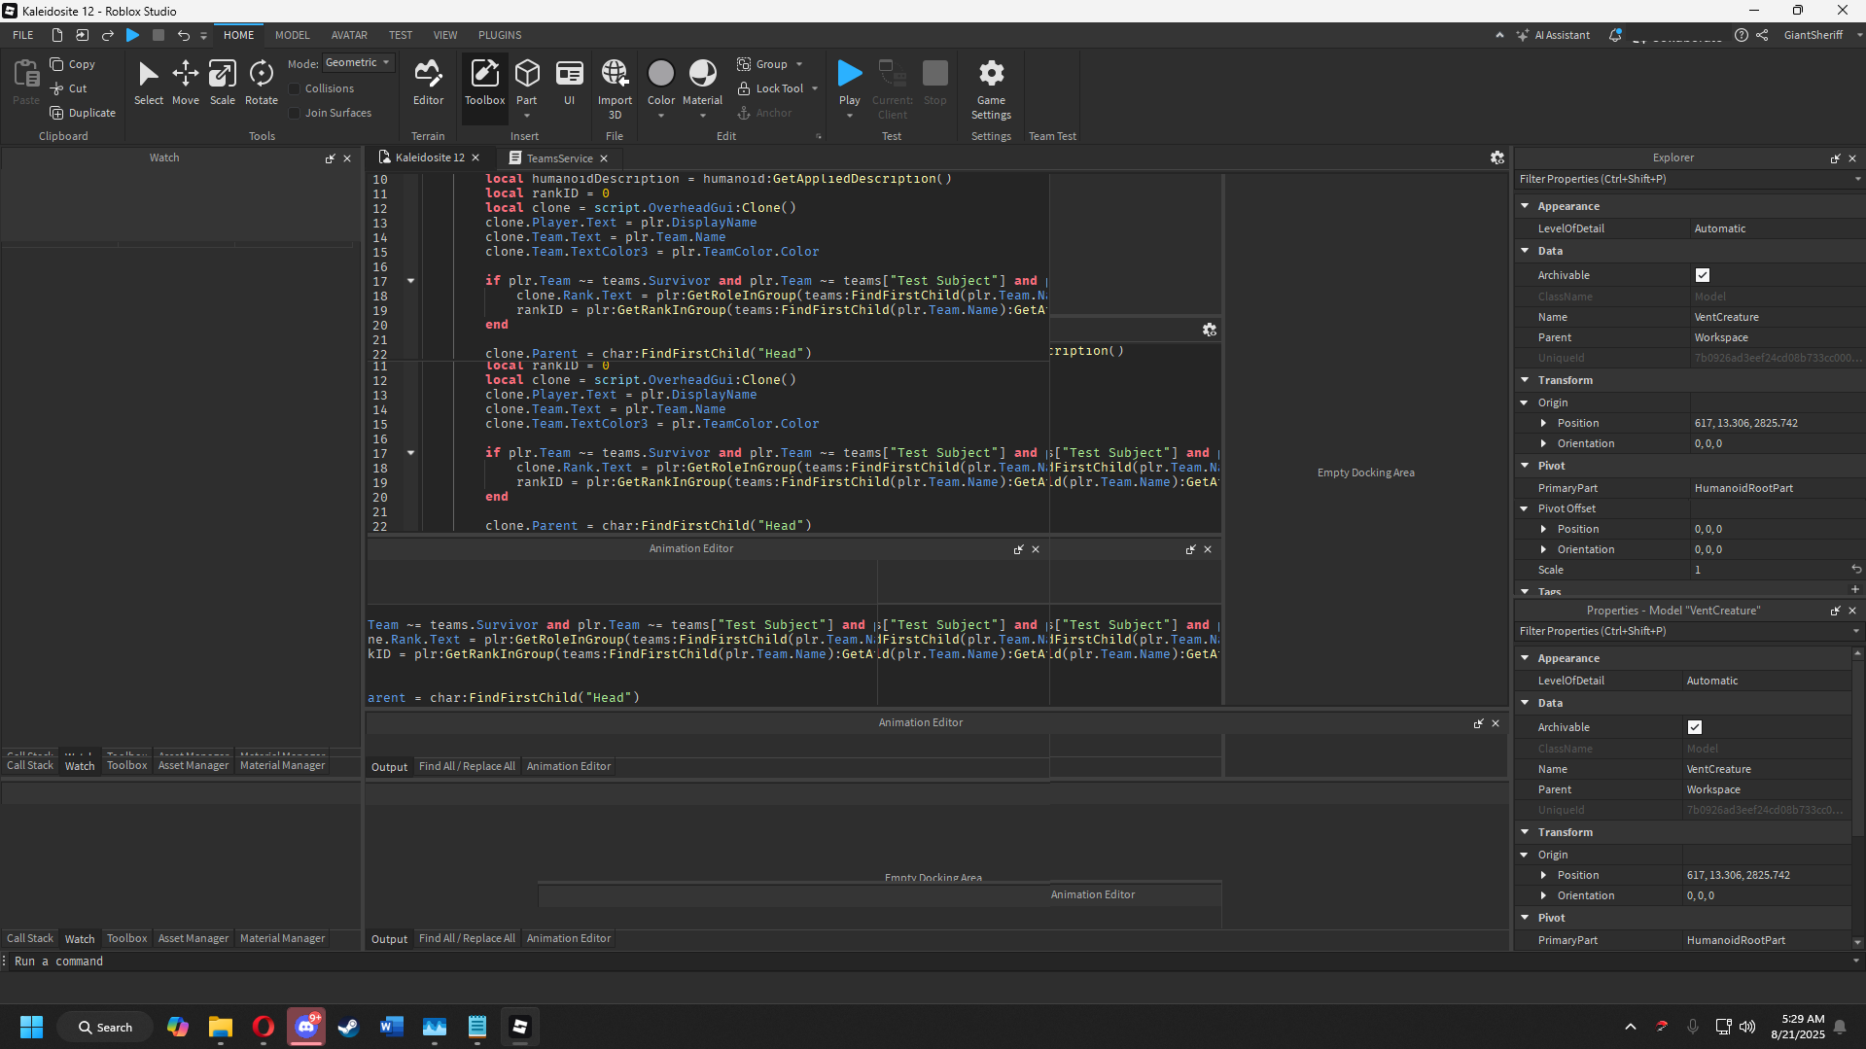
Task: Open Discord from the taskbar
Action: [x=306, y=1027]
